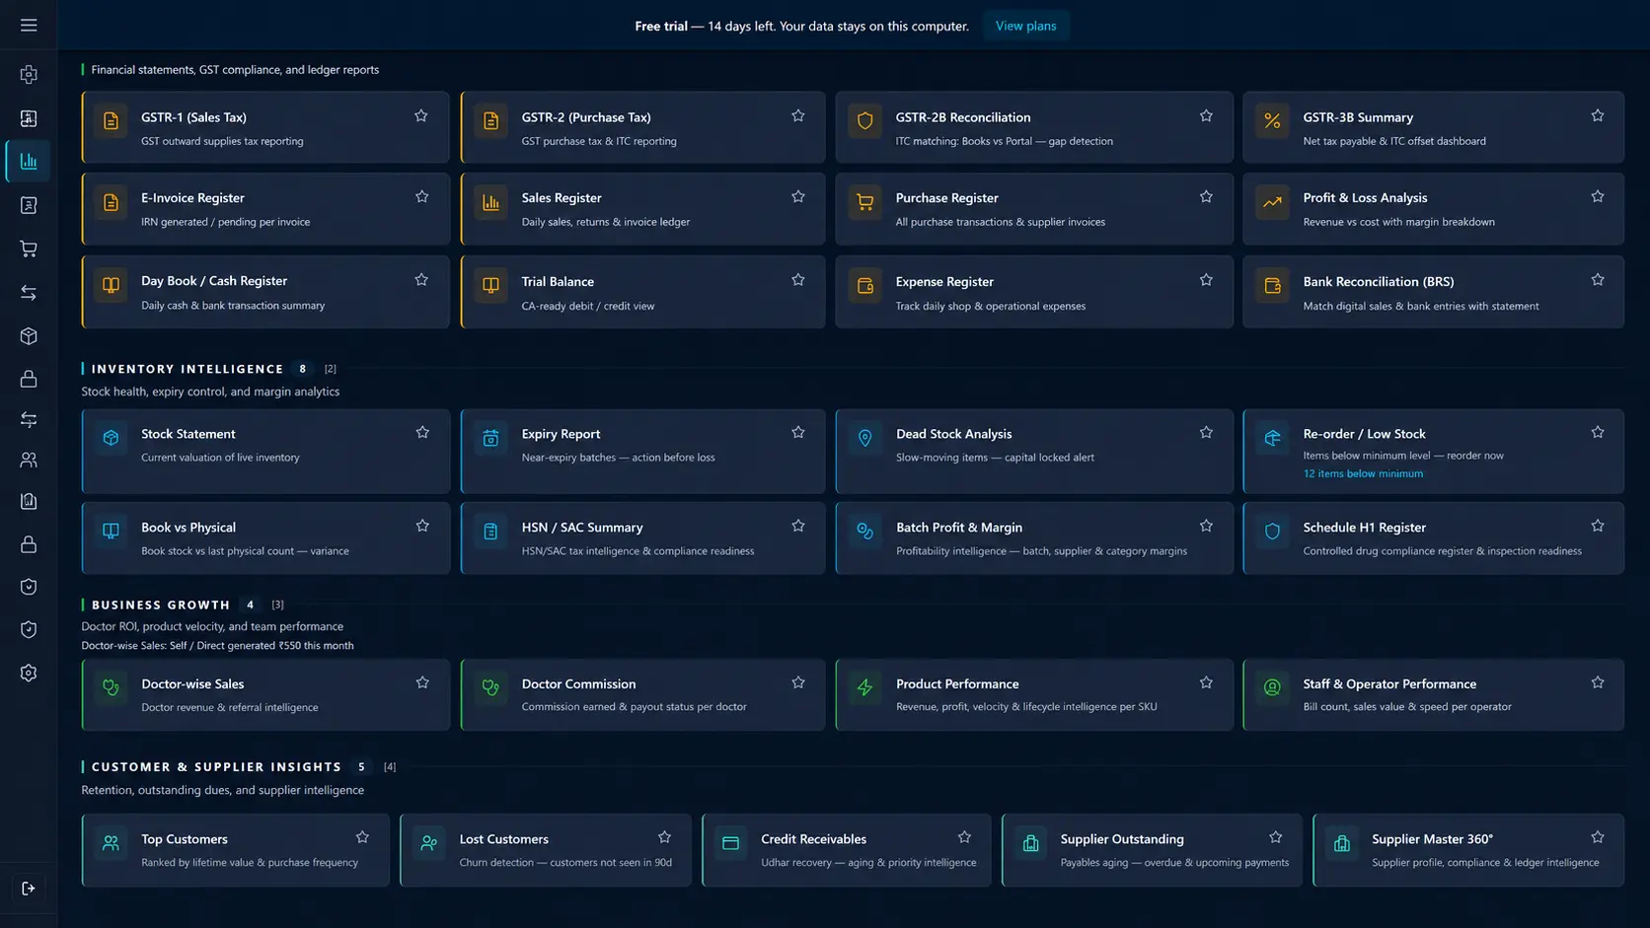Click the Sales Register bar chart icon
Viewport: 1650px width, 928px height.
[490, 202]
